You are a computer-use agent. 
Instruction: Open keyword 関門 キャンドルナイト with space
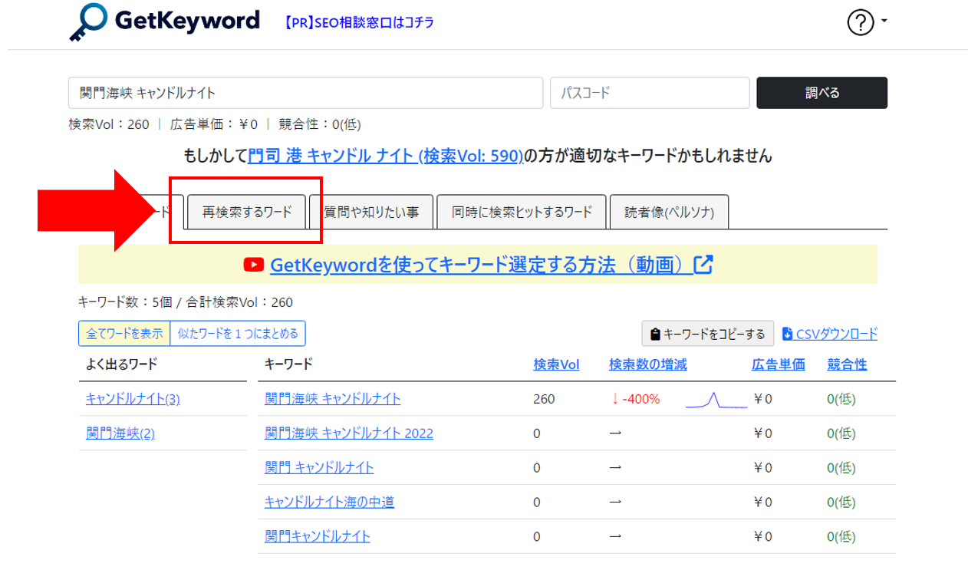pyautogui.click(x=319, y=468)
